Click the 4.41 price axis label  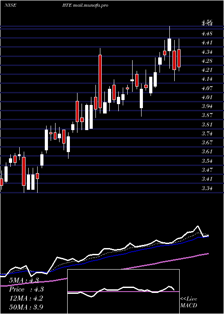pyautogui.click(x=207, y=43)
